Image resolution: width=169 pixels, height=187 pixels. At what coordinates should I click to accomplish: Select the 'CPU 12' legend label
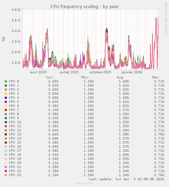(x=15, y=130)
